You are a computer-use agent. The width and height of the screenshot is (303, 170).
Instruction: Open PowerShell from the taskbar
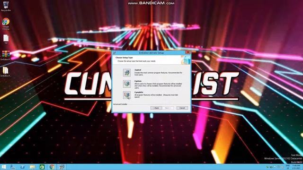tap(22, 167)
